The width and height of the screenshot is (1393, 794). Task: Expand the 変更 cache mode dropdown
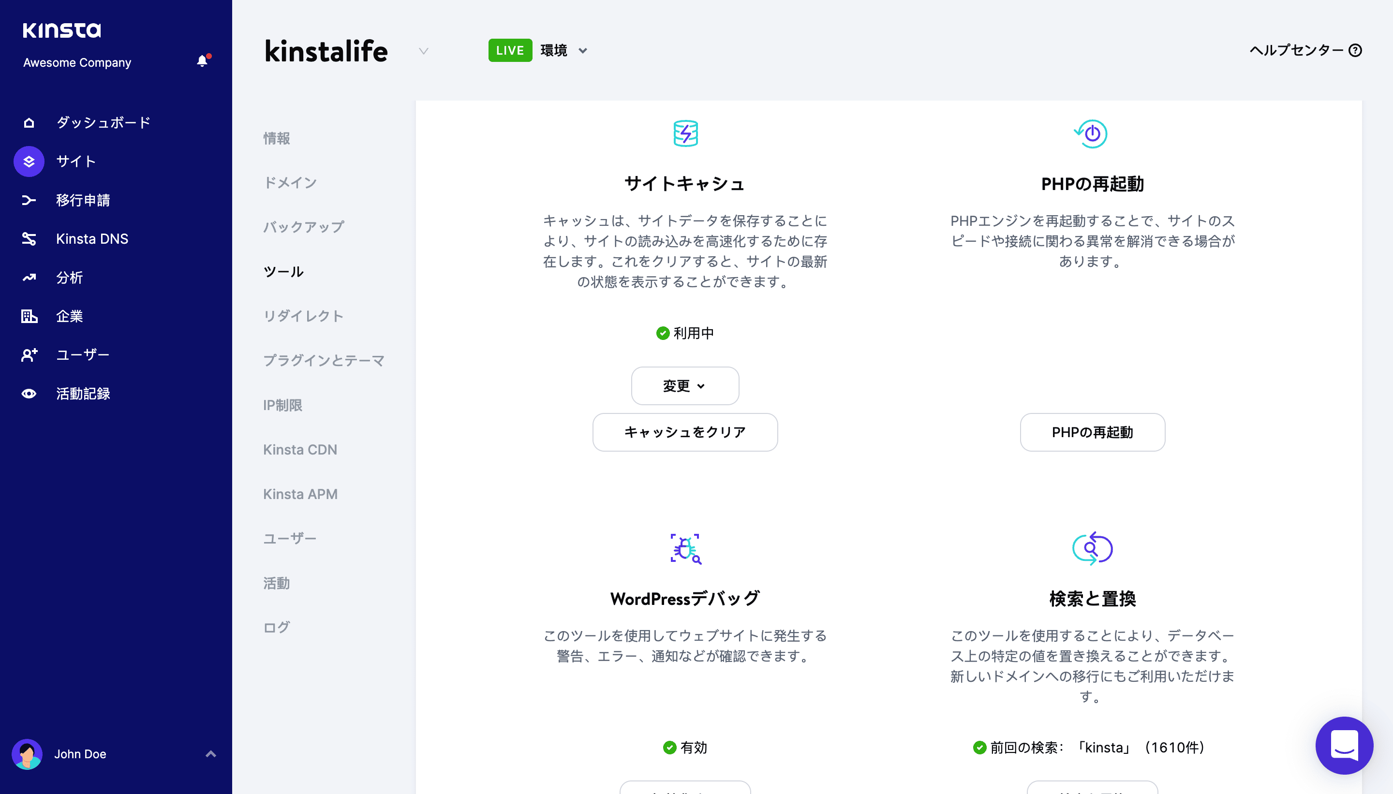[x=684, y=385]
